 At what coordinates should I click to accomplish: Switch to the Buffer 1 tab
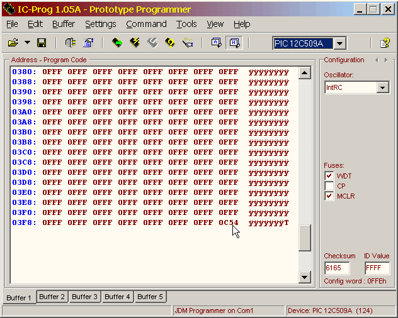point(19,297)
